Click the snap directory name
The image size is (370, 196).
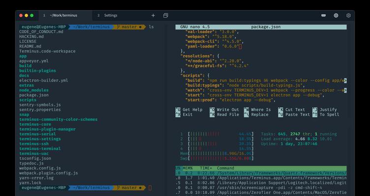click(24, 115)
